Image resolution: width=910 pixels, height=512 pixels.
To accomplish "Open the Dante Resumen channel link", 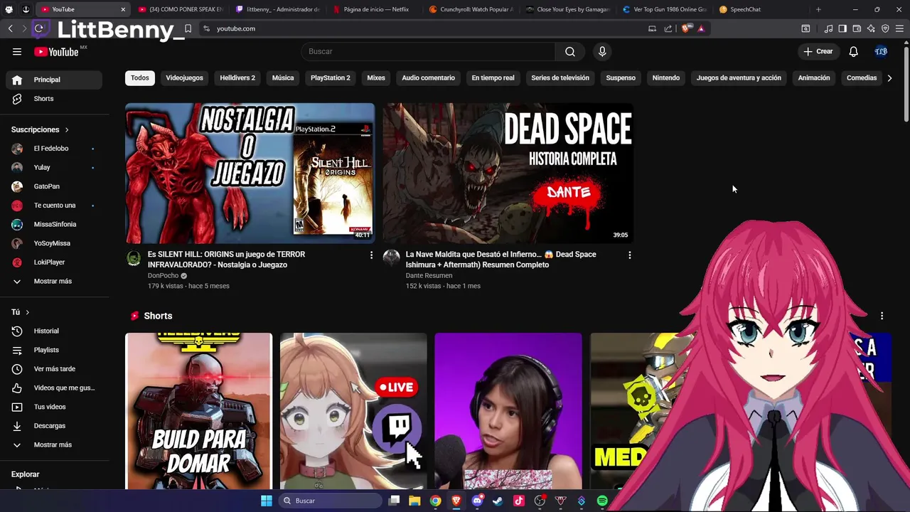I will (429, 276).
